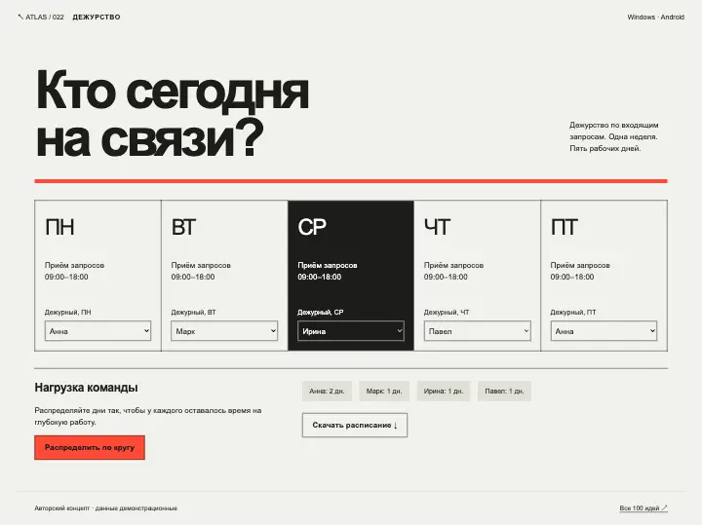
Task: Open the Wednesday duty dropdown showing Ирина
Action: pos(351,331)
